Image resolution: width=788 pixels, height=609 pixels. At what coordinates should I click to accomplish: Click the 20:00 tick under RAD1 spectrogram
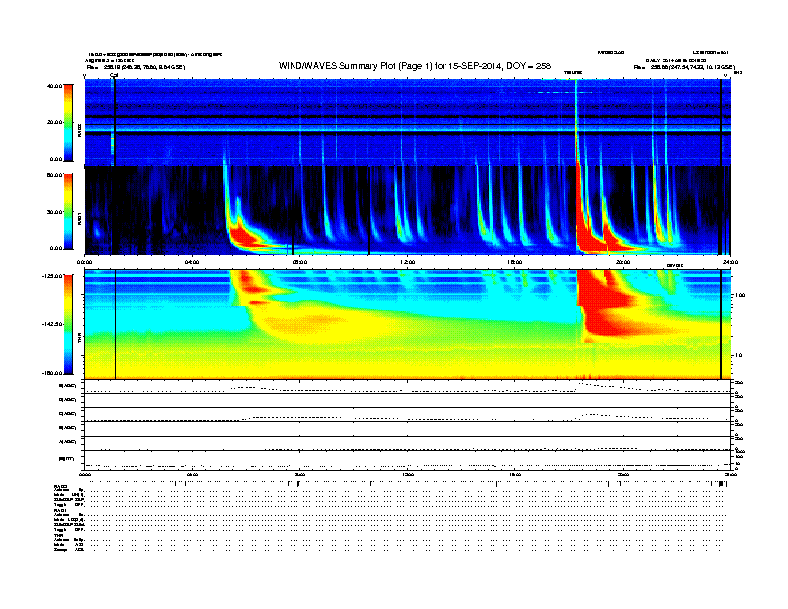coord(623,262)
